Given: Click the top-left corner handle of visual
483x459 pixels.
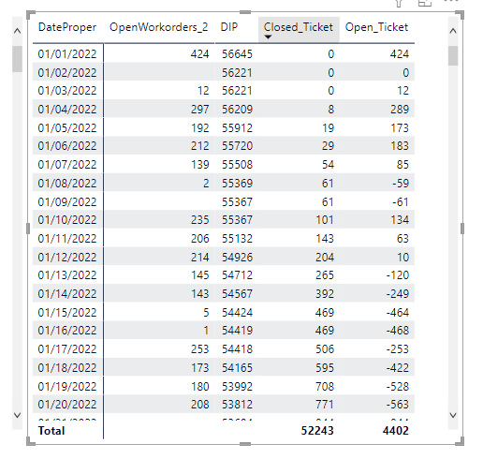Looking at the screenshot, I should (x=30, y=14).
